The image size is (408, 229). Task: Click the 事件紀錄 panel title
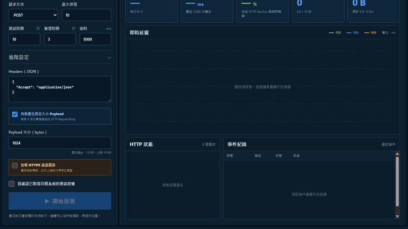click(x=237, y=144)
